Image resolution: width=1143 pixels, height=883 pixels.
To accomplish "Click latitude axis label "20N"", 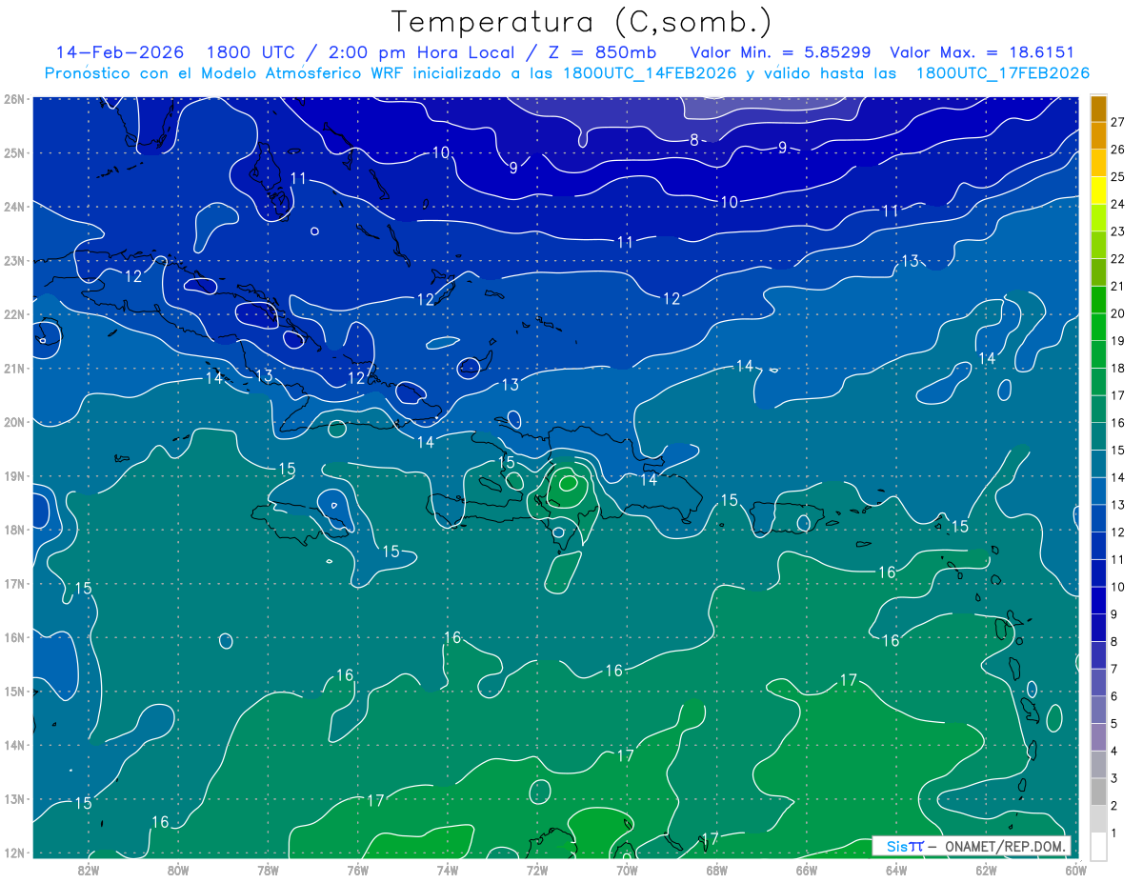I will [x=14, y=422].
